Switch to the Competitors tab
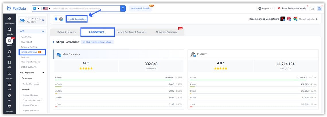Viewport: 327px width, 117px height. (97, 32)
